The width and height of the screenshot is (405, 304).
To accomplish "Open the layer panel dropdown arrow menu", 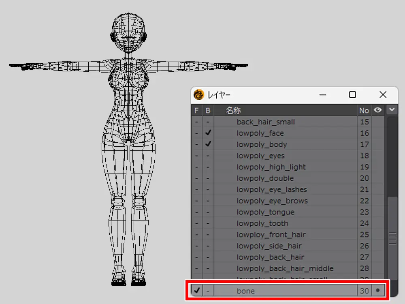I will click(x=391, y=110).
